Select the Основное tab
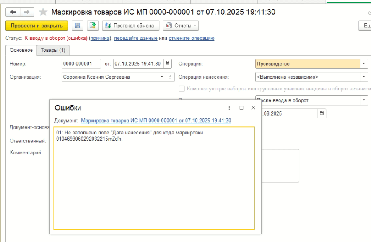Viewport: 371px width, 242px height. point(21,50)
